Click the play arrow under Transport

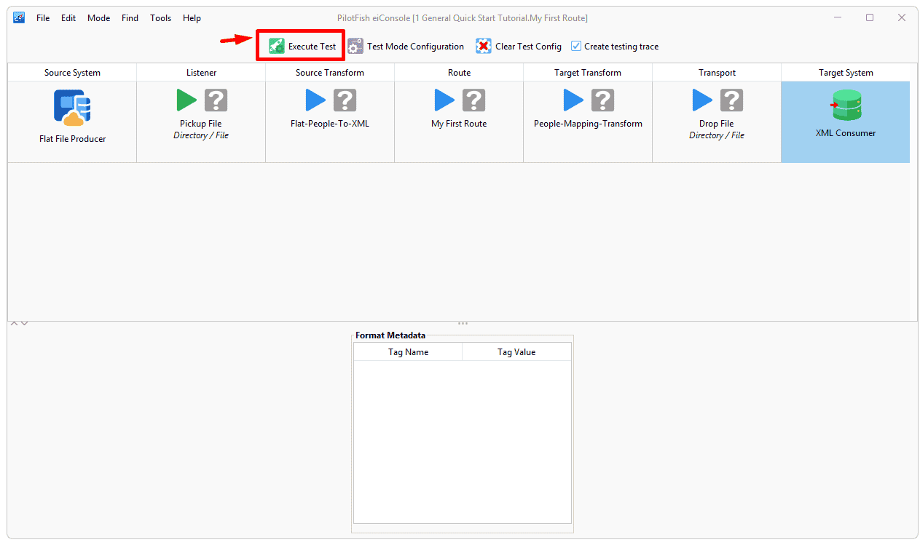[702, 100]
